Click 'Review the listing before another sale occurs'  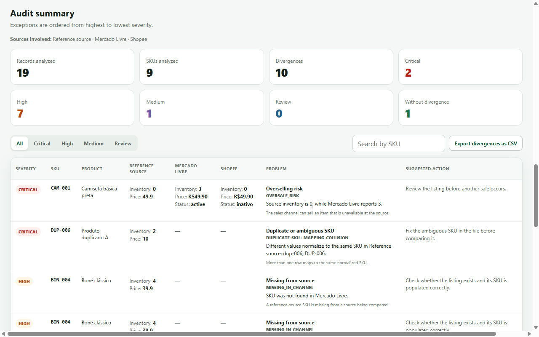[456, 189]
